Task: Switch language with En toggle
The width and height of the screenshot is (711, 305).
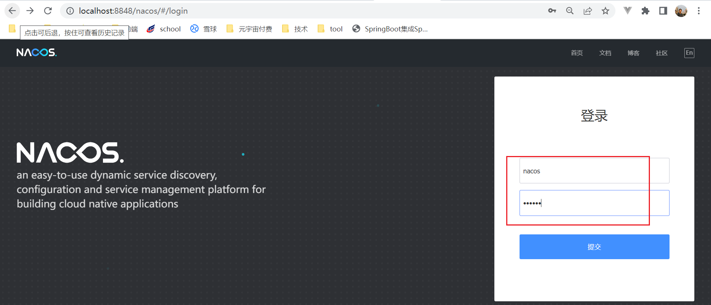Action: pyautogui.click(x=689, y=53)
